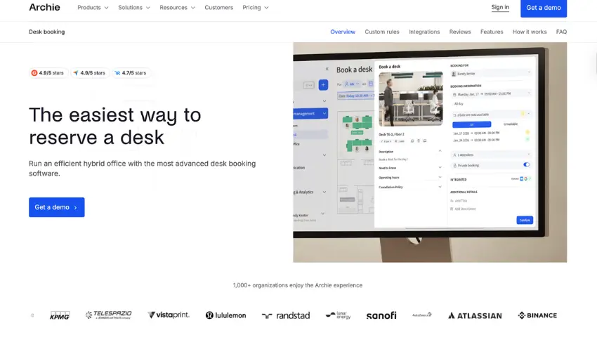Click the red G2 4.9/5 stars badge
The height and width of the screenshot is (347, 597).
[48, 73]
